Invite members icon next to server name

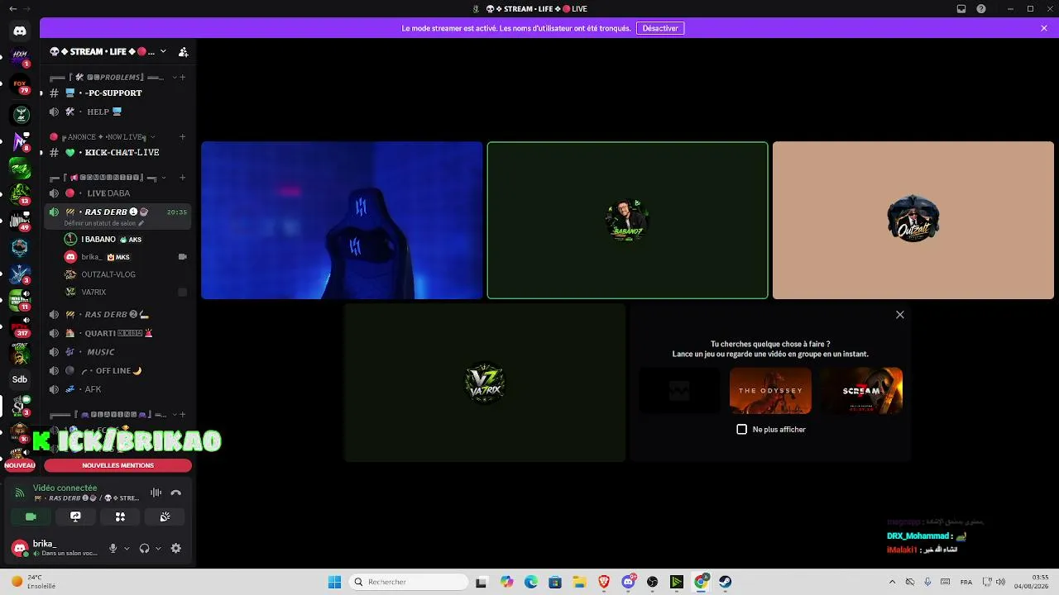183,51
